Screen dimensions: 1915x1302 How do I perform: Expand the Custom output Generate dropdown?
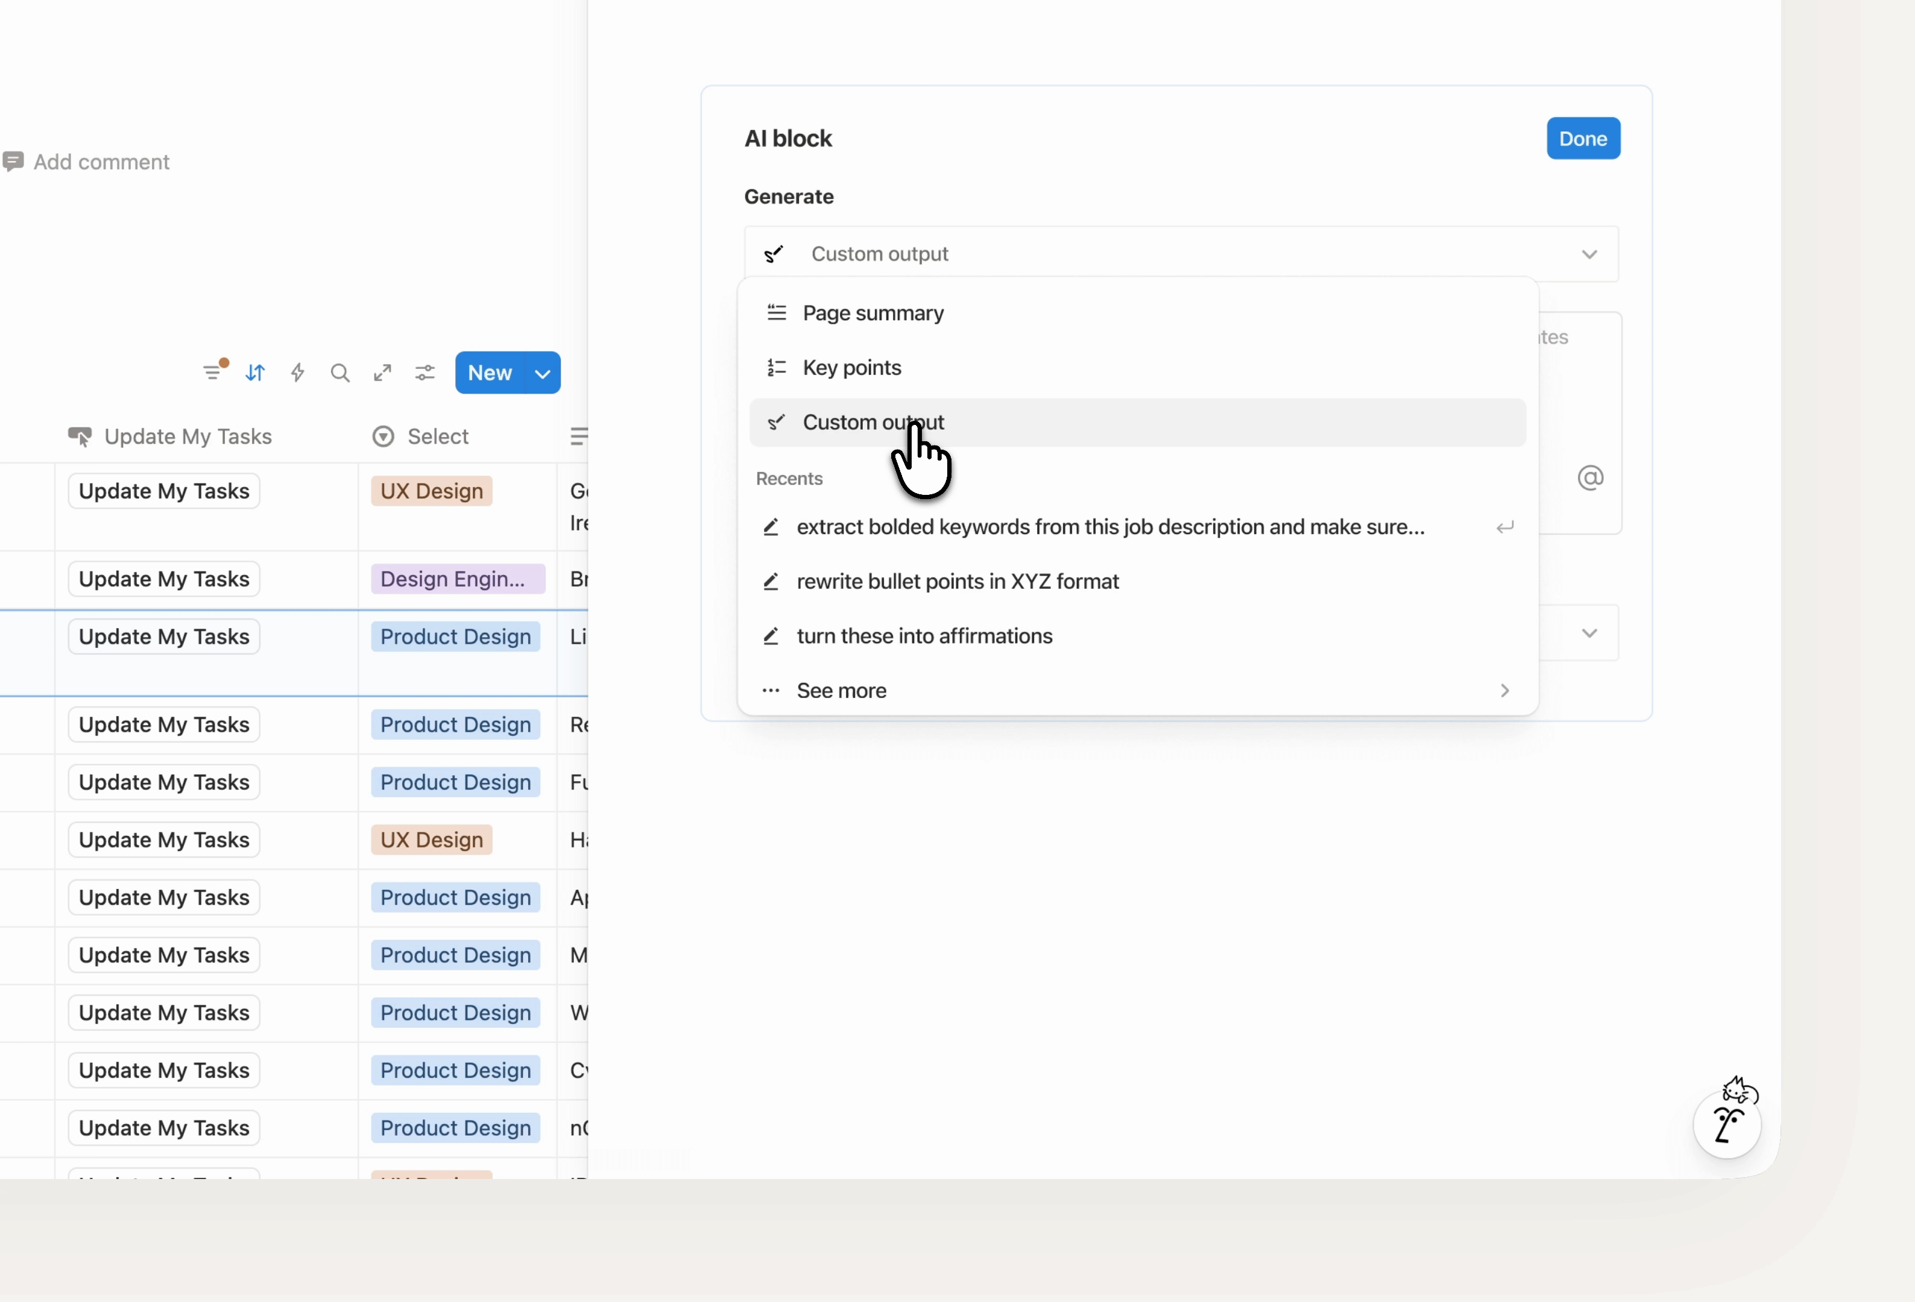coord(1182,254)
